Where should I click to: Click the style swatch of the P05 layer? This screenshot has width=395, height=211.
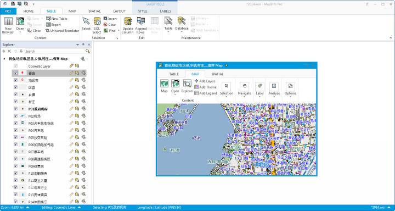22,137
